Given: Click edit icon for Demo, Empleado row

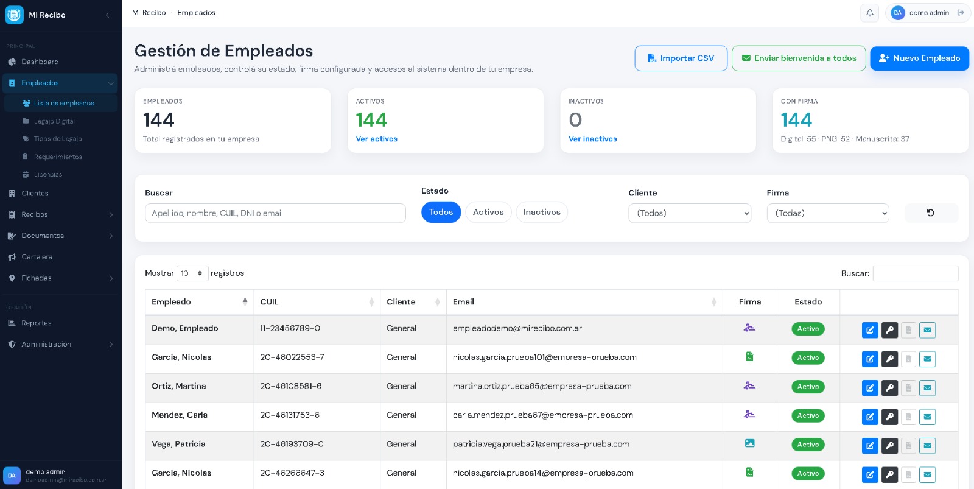Looking at the screenshot, I should pos(870,330).
